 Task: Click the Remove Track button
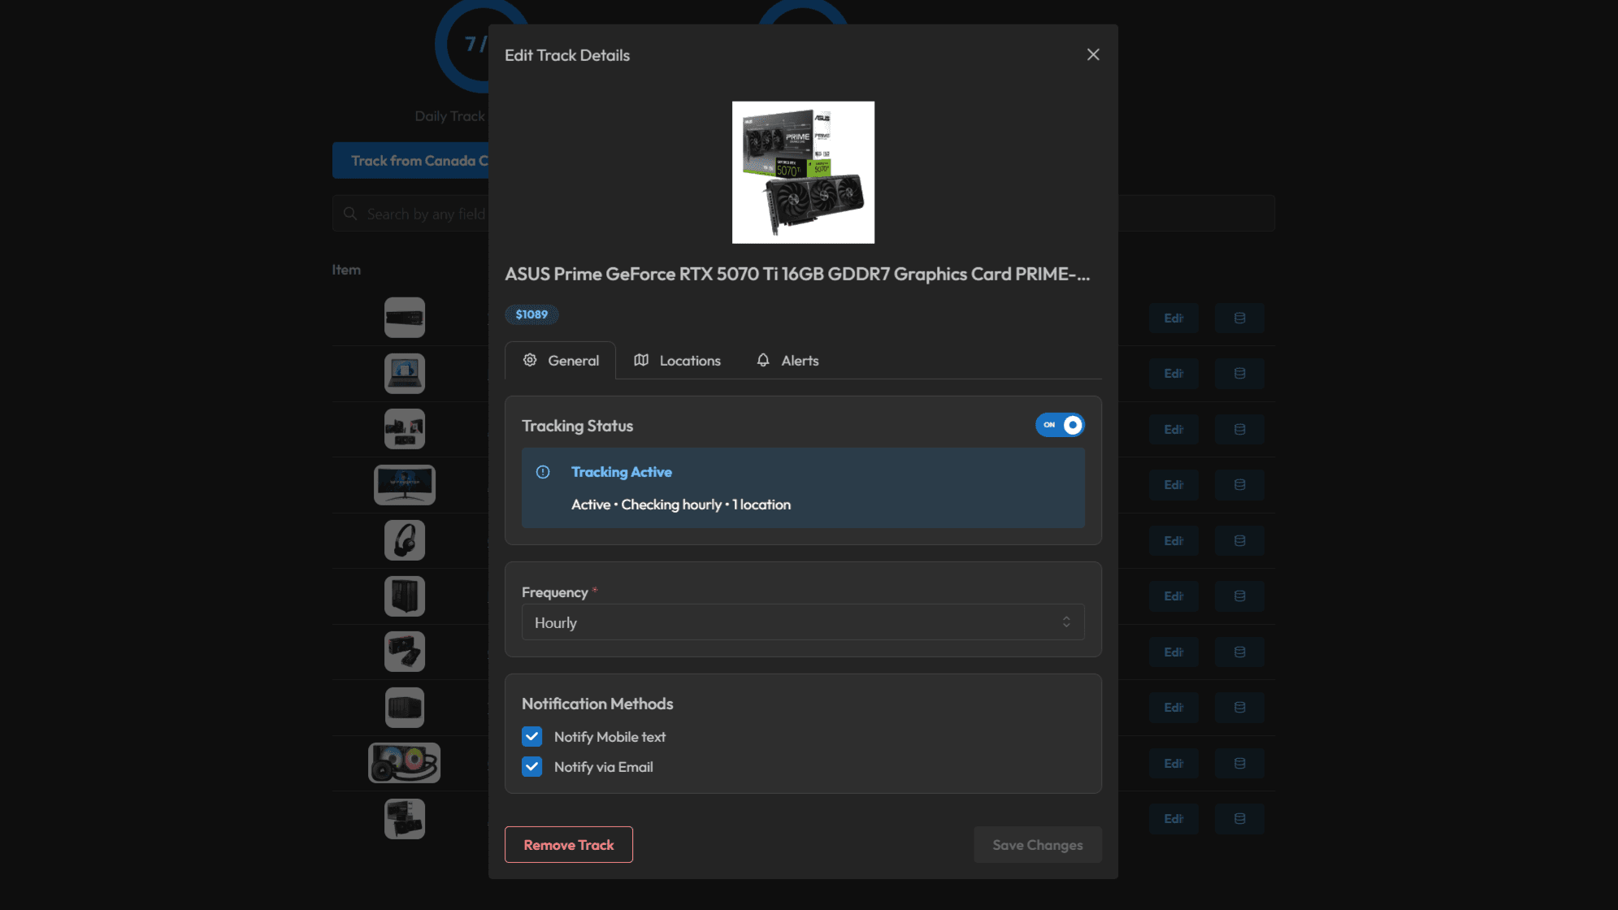click(568, 845)
